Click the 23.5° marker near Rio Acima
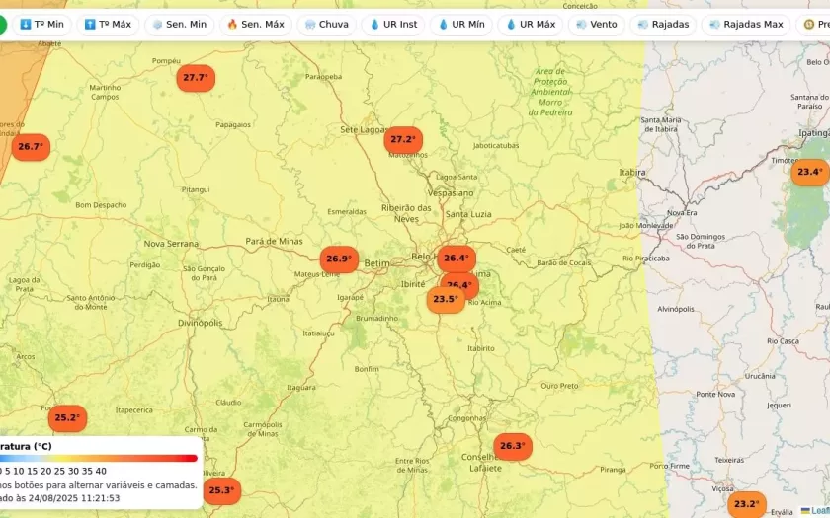This screenshot has width=830, height=518. coord(446,300)
